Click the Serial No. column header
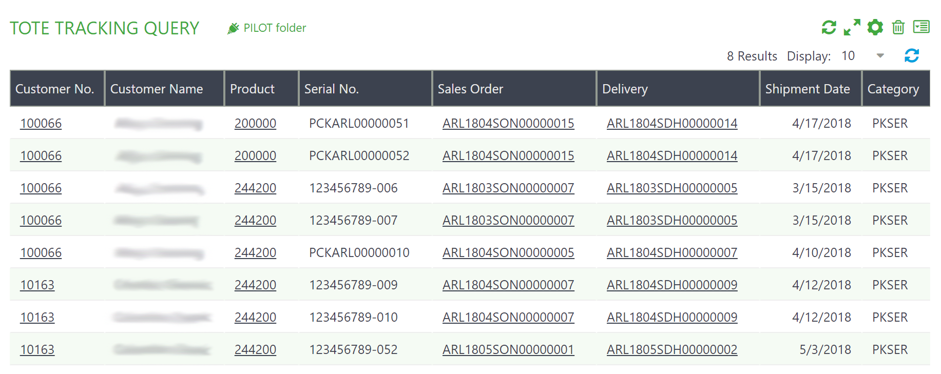 coord(331,89)
